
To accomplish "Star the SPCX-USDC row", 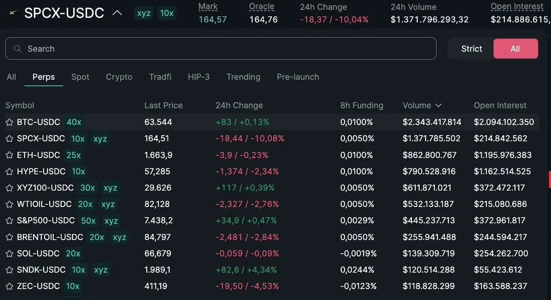I will (x=9, y=139).
